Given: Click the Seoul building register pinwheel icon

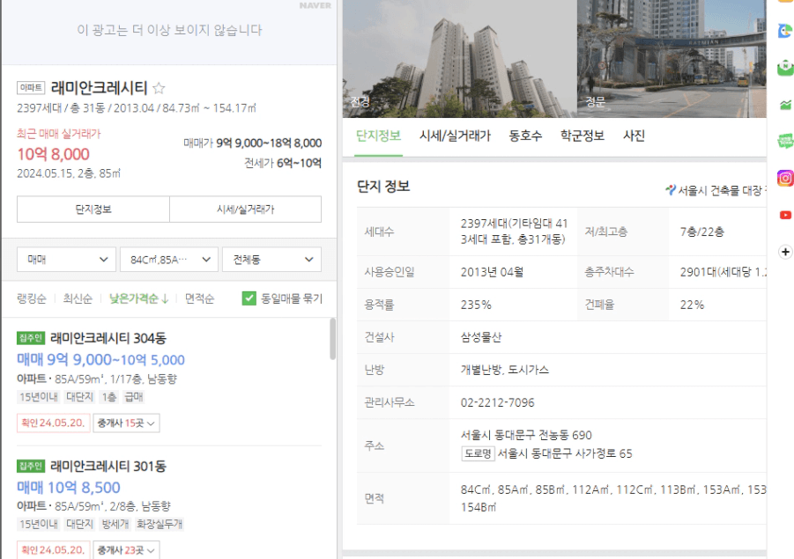Looking at the screenshot, I should [x=671, y=190].
